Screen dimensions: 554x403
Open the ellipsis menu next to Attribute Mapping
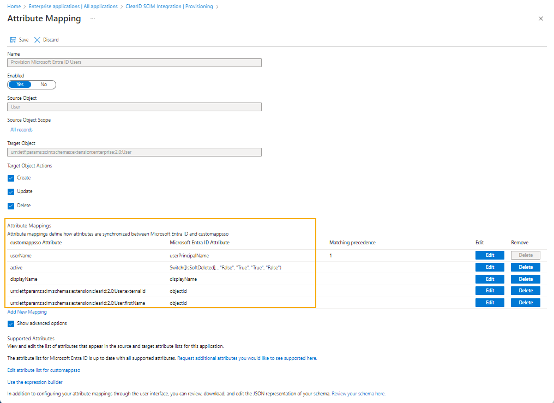point(92,19)
